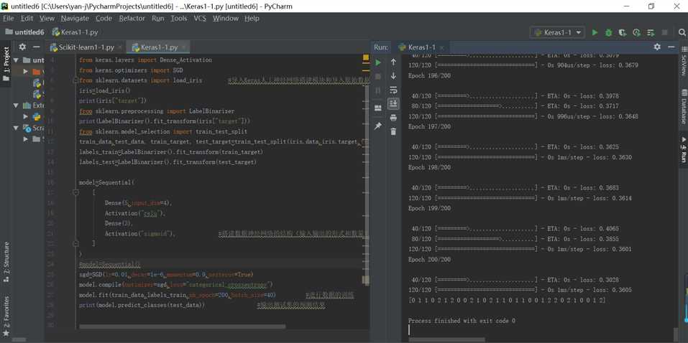Screen dimensions: 688x343
Task: Open the Keras1-1 run configuration dropdown
Action: (x=557, y=32)
